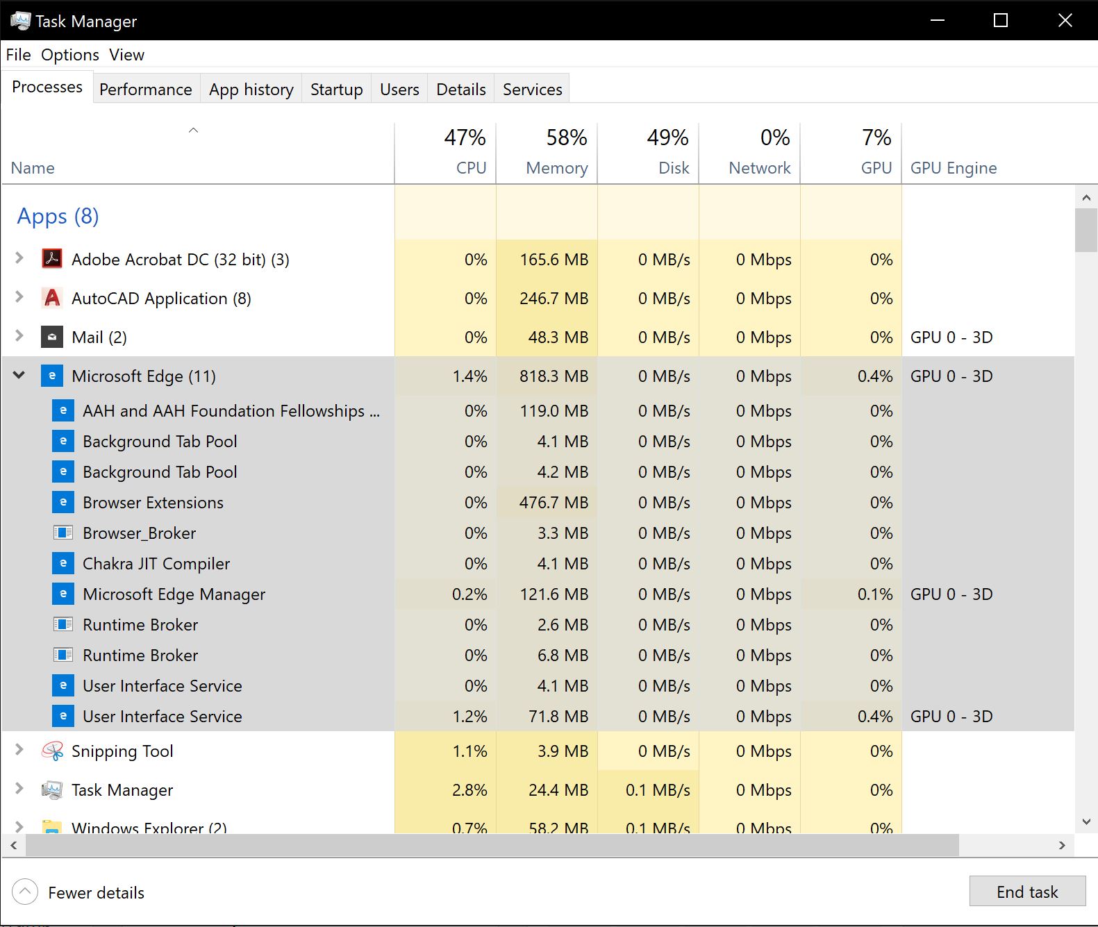The height and width of the screenshot is (927, 1098).
Task: Open the Details tab
Action: 461,89
